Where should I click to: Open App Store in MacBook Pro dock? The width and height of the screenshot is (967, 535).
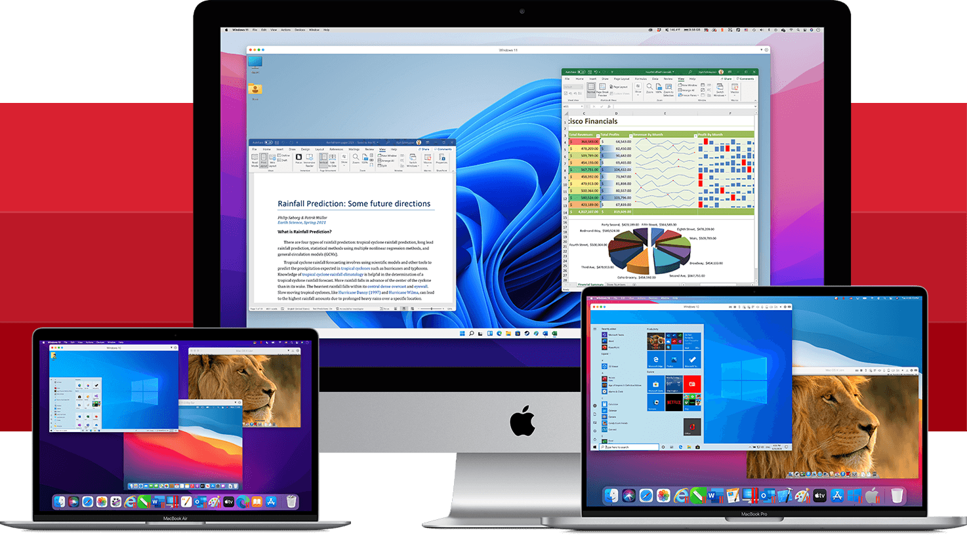pos(837,496)
